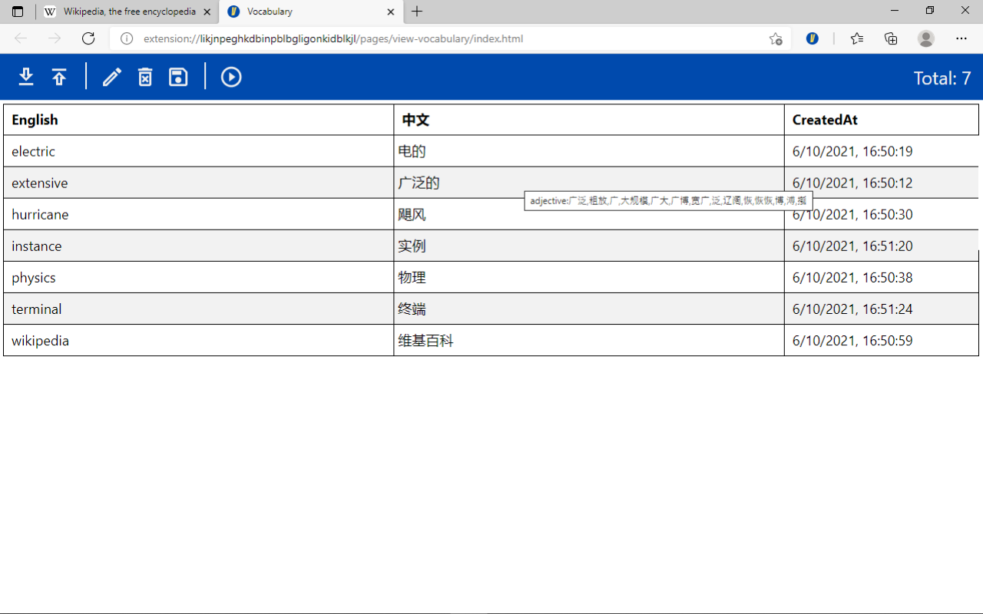Click timestamp 6/10/2021, 16:51:24
The height and width of the screenshot is (614, 983).
click(x=852, y=309)
